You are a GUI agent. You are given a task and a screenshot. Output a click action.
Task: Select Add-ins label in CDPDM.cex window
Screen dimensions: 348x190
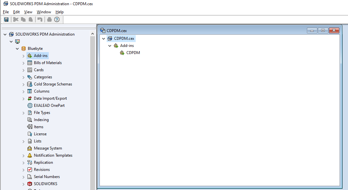(127, 46)
